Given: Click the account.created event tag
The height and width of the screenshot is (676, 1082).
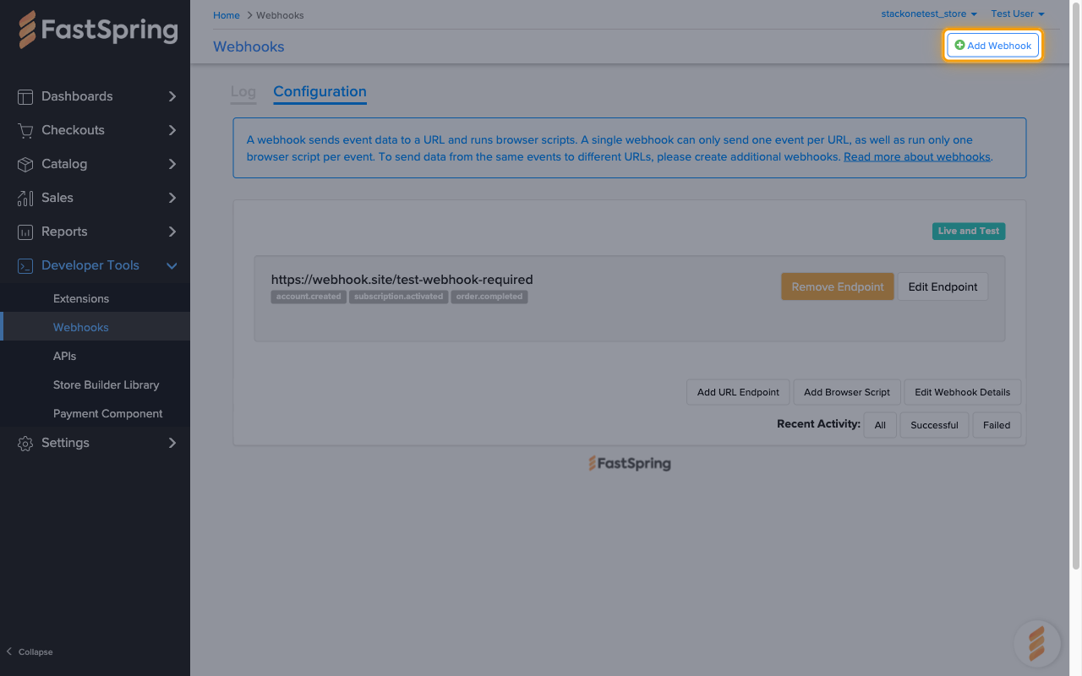Looking at the screenshot, I should [x=309, y=297].
